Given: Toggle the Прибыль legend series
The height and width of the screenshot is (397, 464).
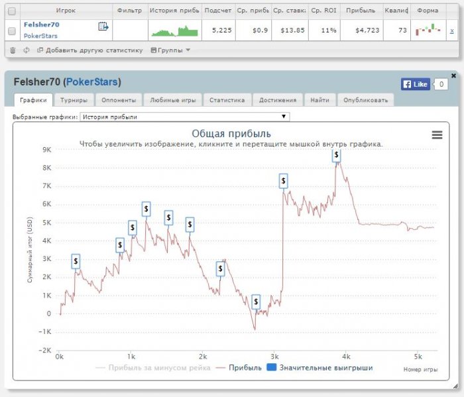Looking at the screenshot, I should [x=239, y=368].
